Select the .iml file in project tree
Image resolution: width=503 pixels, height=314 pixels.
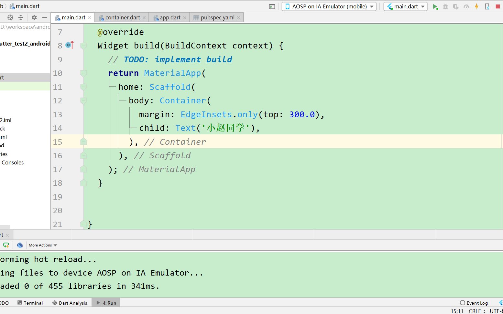tap(6, 120)
